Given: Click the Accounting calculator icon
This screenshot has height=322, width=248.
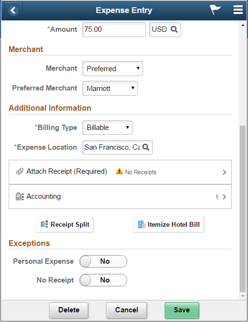Looking at the screenshot, I should [20, 196].
